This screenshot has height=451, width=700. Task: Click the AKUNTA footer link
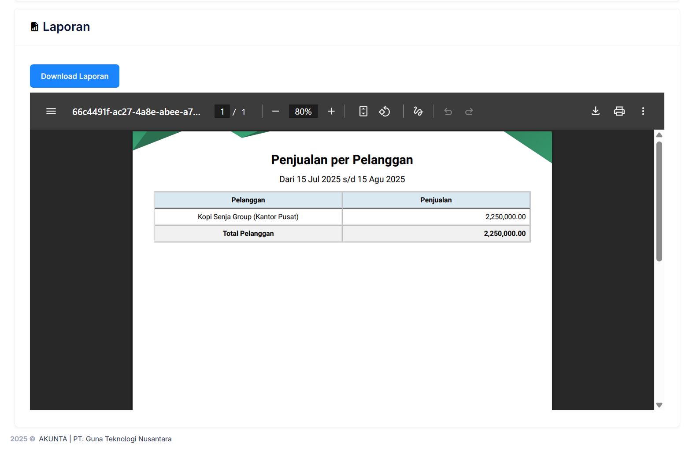(x=53, y=439)
